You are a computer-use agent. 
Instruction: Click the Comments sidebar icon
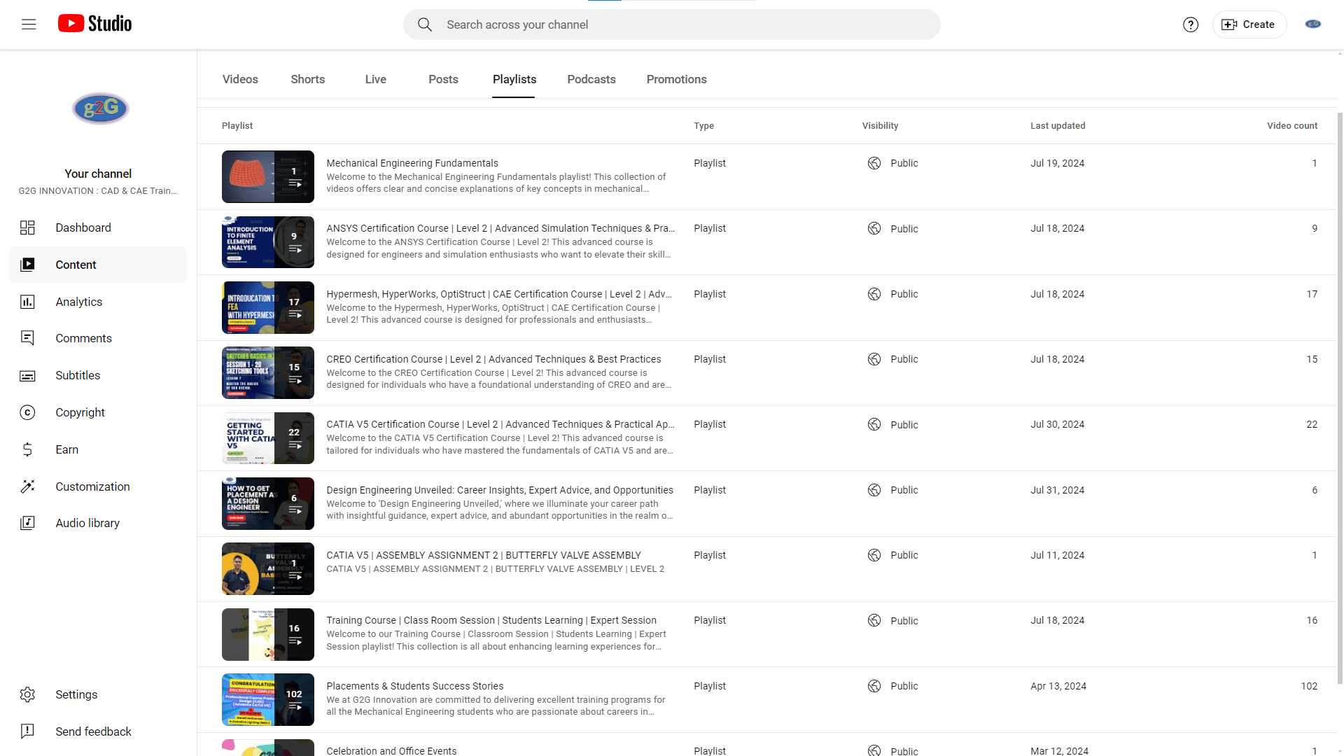pyautogui.click(x=27, y=338)
